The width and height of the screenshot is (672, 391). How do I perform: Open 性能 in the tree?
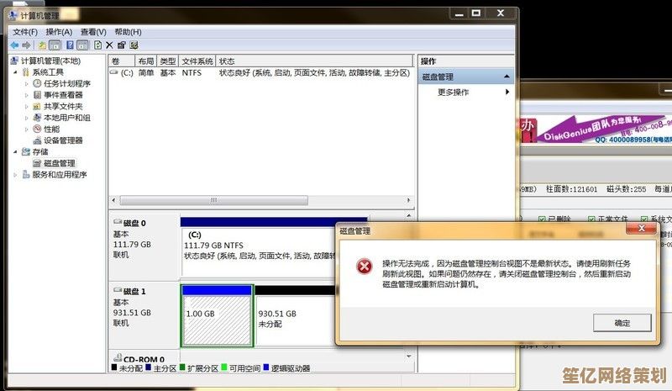point(52,129)
